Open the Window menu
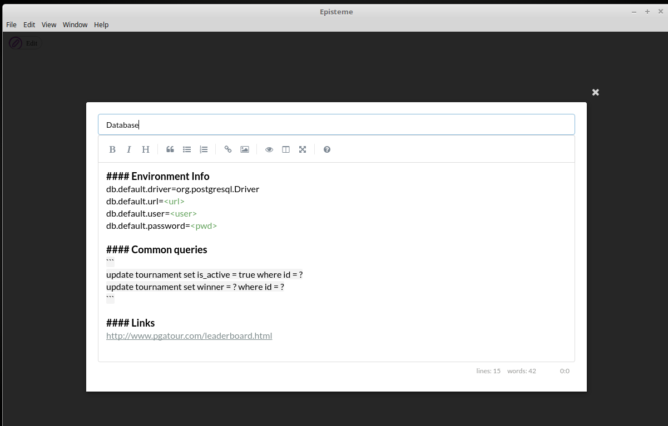This screenshot has width=668, height=426. pyautogui.click(x=75, y=24)
